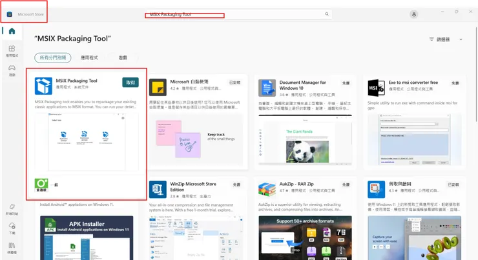Click Installed label on Snipping Tool card
The height and width of the screenshot is (260, 478).
point(453,185)
